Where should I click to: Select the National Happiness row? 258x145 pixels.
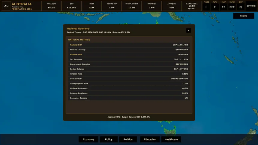click(129, 88)
